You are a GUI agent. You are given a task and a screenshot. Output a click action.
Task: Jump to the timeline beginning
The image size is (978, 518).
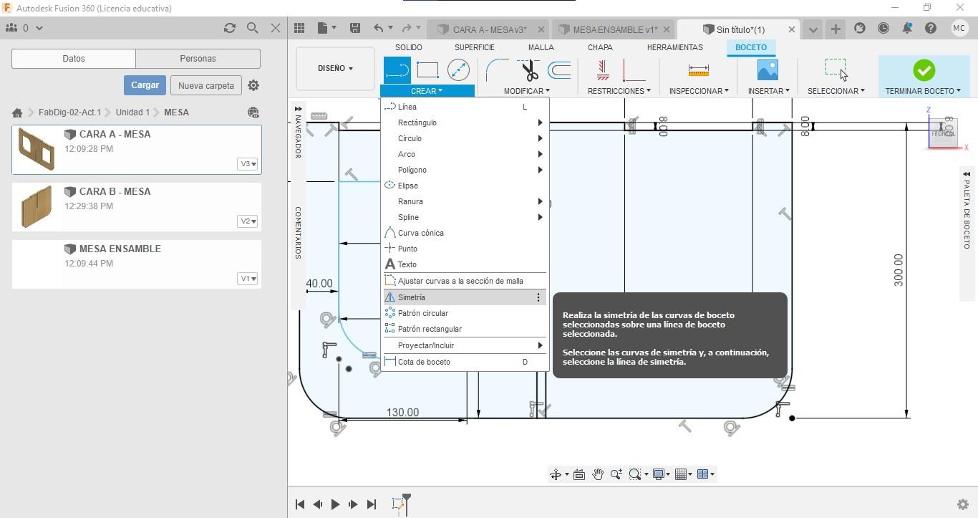[x=300, y=504]
